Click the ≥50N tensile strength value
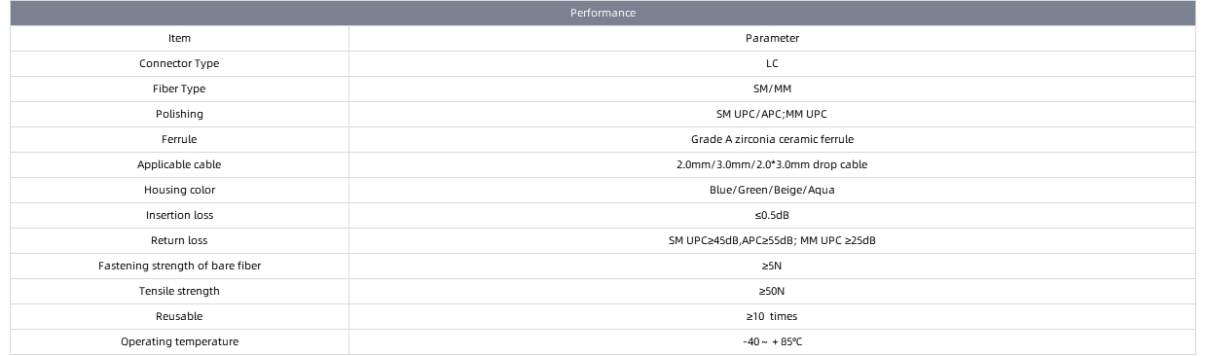This screenshot has width=1207, height=356. tap(772, 291)
